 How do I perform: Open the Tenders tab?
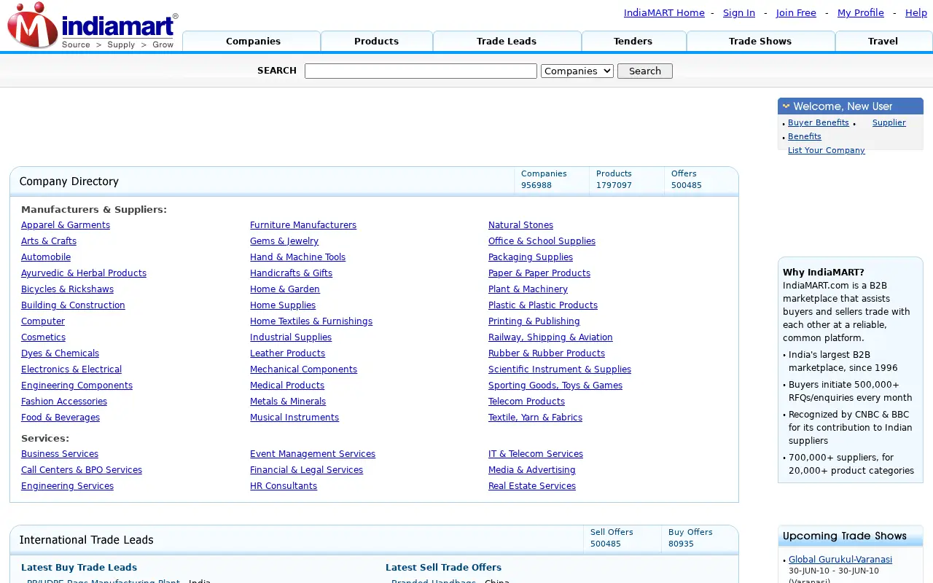(x=633, y=41)
